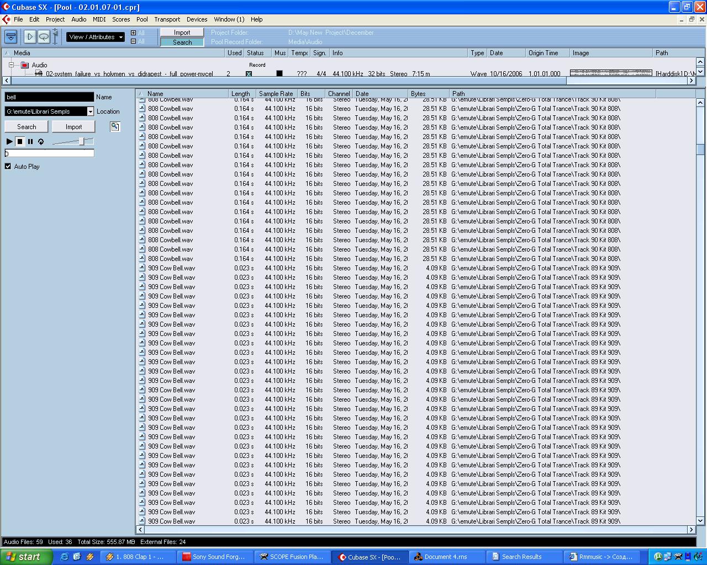Click the Channel column header
The width and height of the screenshot is (707, 565).
tap(339, 94)
